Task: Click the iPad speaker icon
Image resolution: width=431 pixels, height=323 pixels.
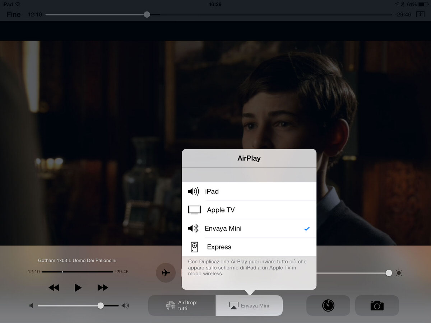Action: pos(193,191)
